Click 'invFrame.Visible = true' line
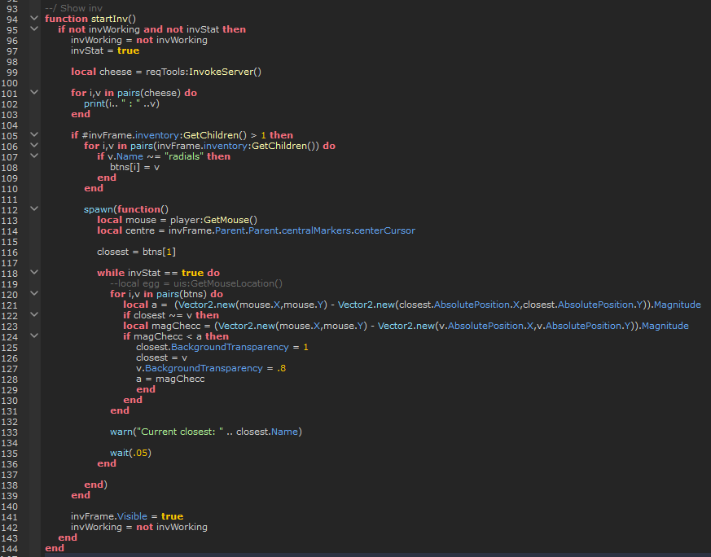 (127, 516)
